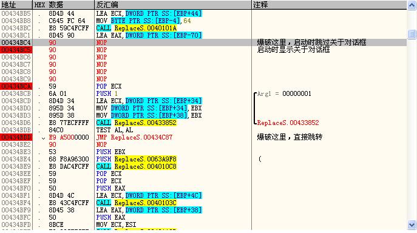417x233 pixels.
Task: Click the 地址 column header
Action: 16,5
